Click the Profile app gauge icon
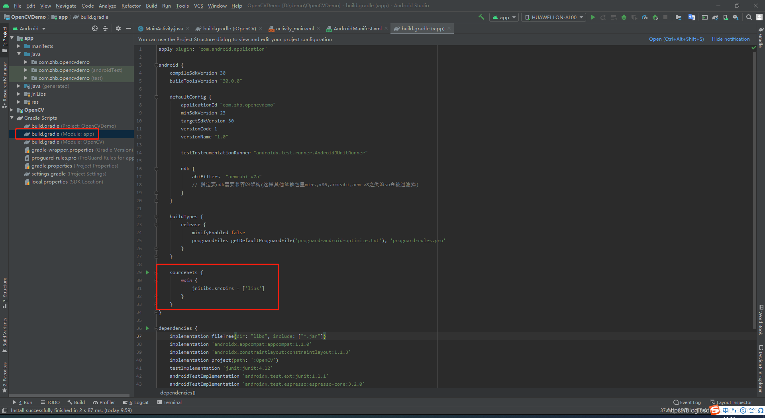This screenshot has width=765, height=418. [645, 17]
